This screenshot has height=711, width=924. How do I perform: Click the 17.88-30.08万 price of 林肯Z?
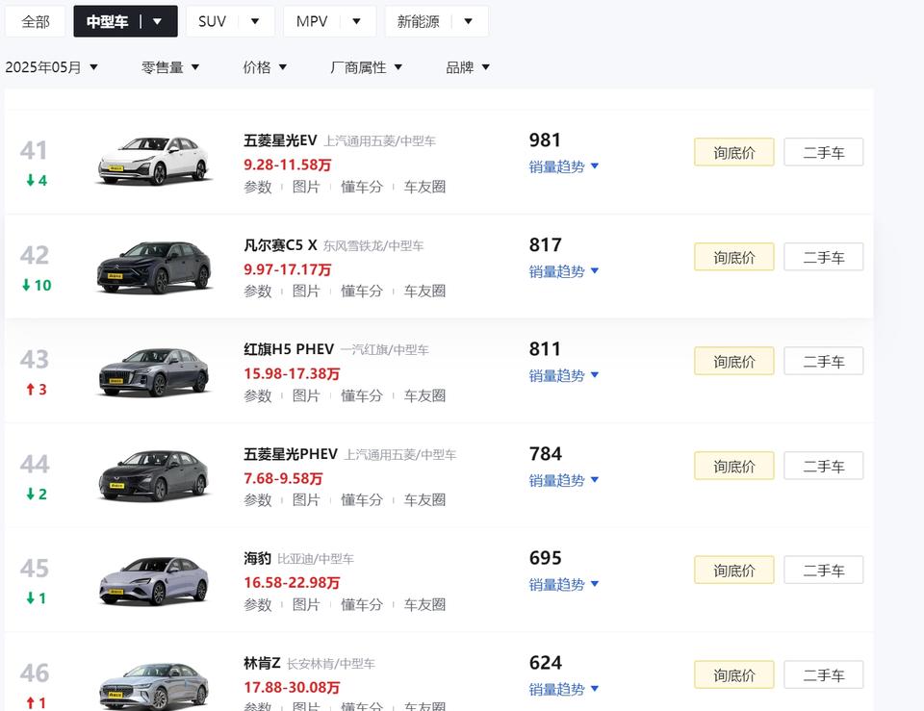(x=292, y=688)
